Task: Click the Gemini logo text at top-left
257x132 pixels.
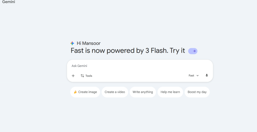Action: point(9,2)
